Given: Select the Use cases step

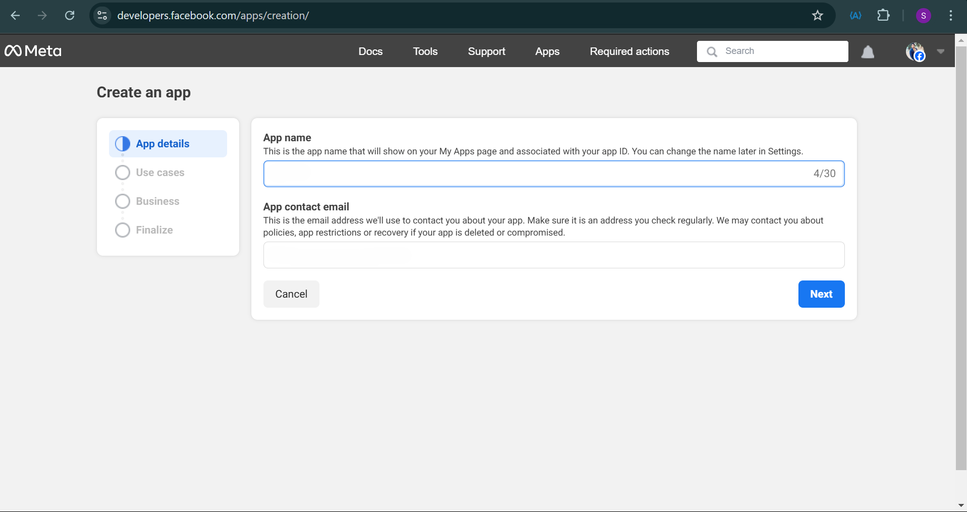Looking at the screenshot, I should [159, 172].
